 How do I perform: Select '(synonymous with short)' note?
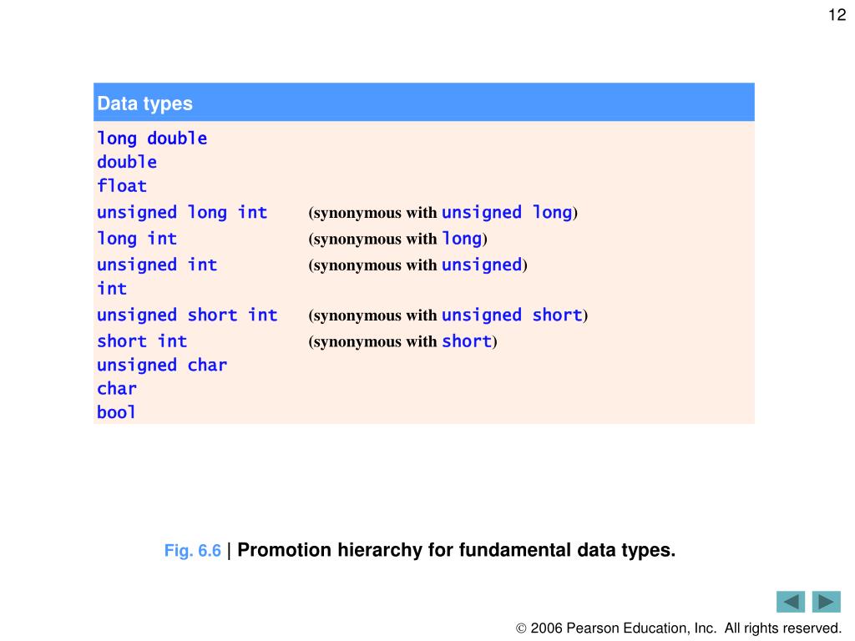402,341
